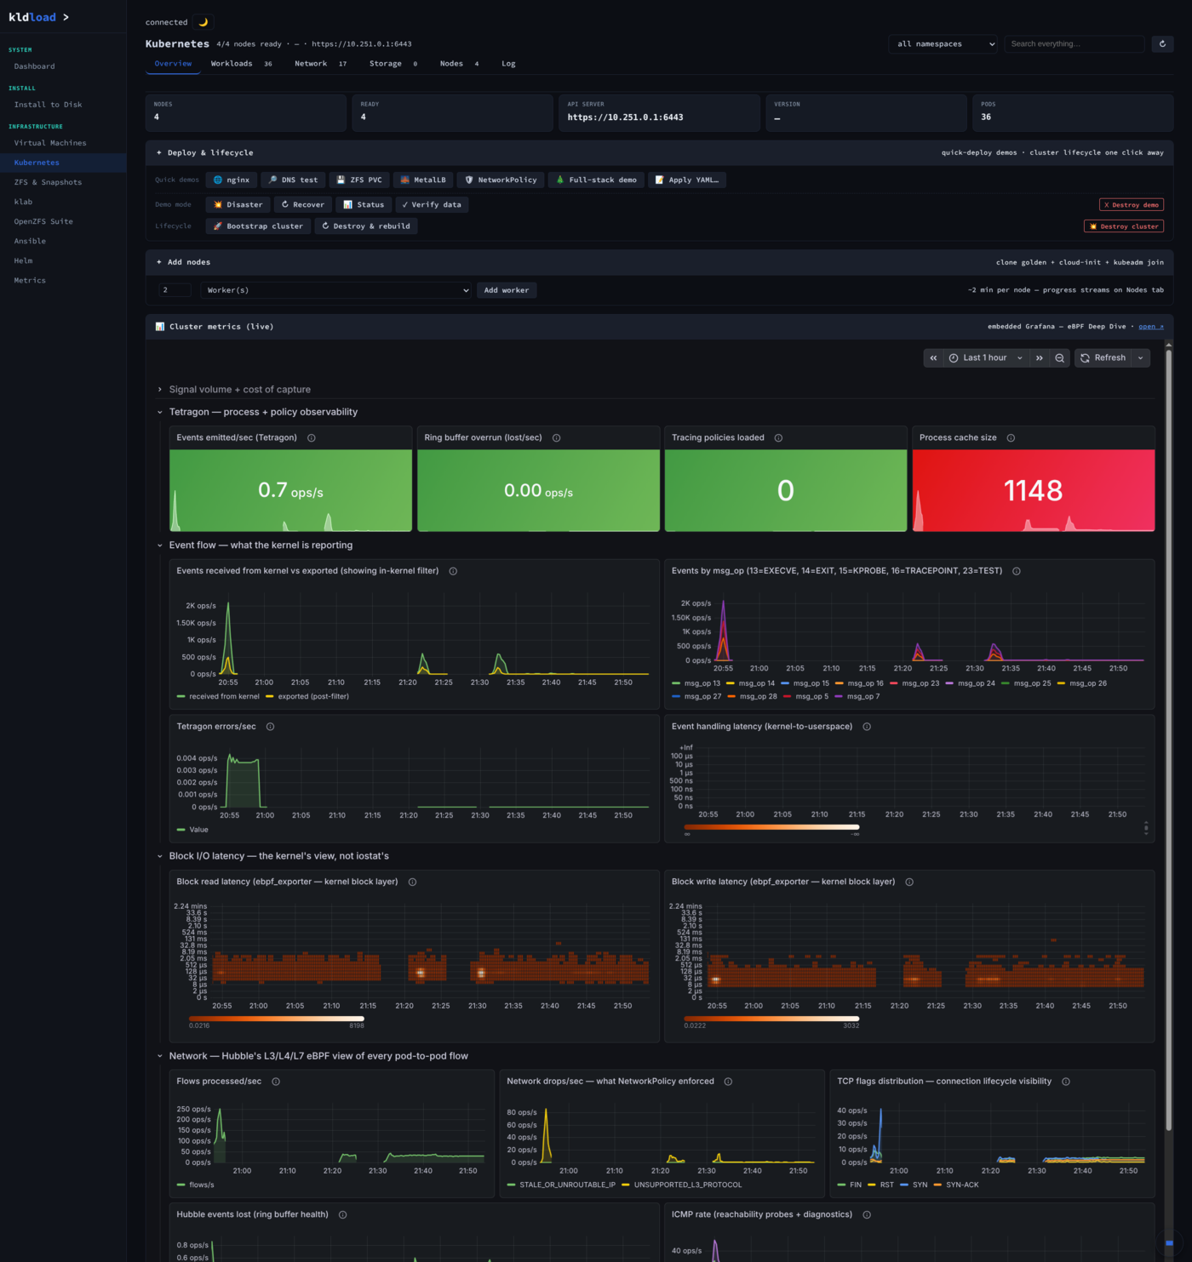Switch to the Workloads tab
1192x1262 pixels.
tap(241, 64)
